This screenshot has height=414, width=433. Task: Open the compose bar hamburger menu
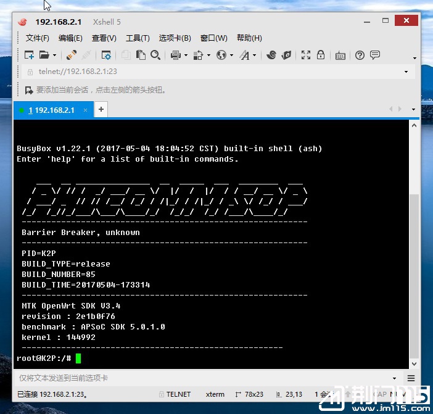[411, 378]
